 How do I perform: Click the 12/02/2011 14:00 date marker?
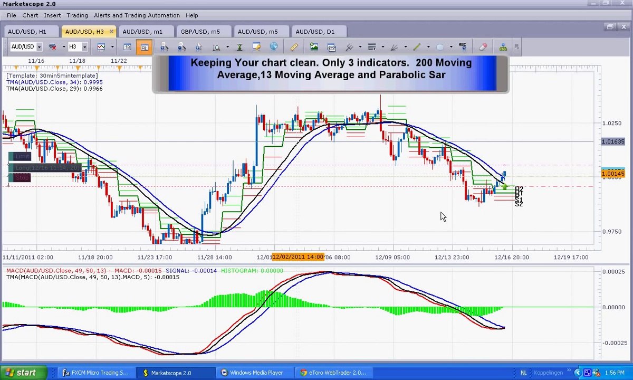point(298,257)
